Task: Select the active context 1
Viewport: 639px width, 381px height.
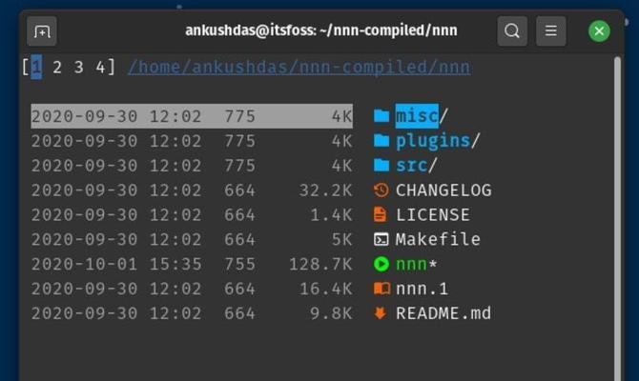Action: tap(36, 68)
